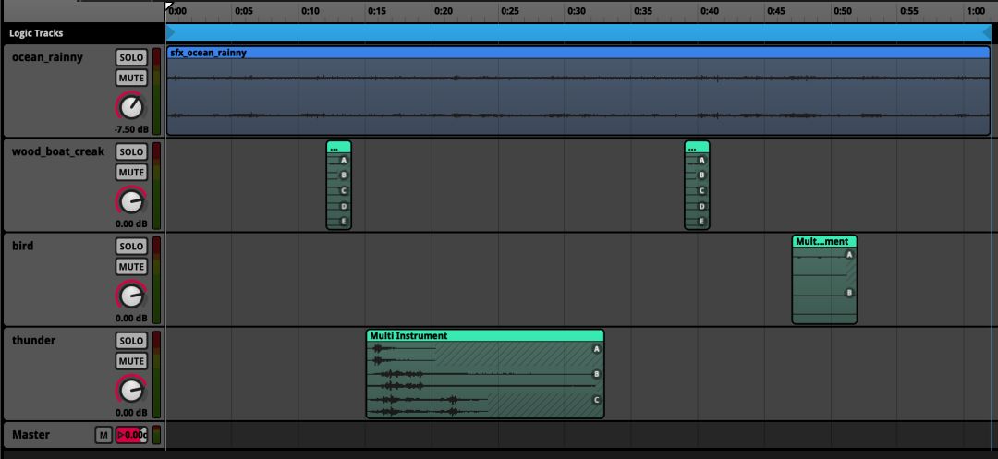This screenshot has height=459, width=998.
Task: Click entry D in first wood_boat_creak clip
Action: (344, 207)
